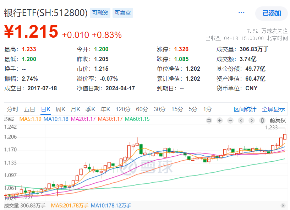
Task: Zoom out of the chart with minus icon
Action: (230, 120)
